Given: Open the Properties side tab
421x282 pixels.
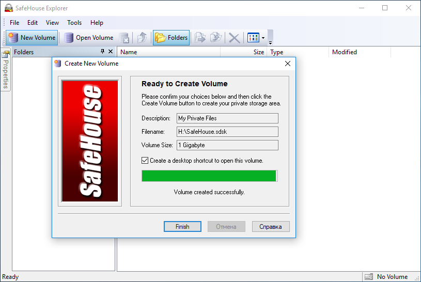Looking at the screenshot, I should (6, 70).
